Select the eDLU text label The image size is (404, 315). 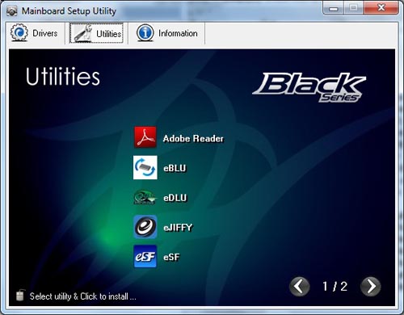tap(175, 198)
